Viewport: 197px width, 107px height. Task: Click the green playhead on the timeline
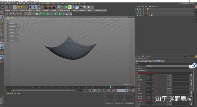(x=110, y=87)
